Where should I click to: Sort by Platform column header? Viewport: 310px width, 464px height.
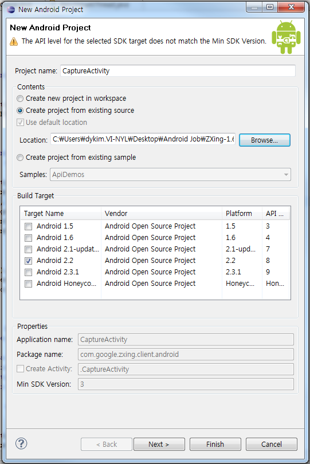coord(242,213)
